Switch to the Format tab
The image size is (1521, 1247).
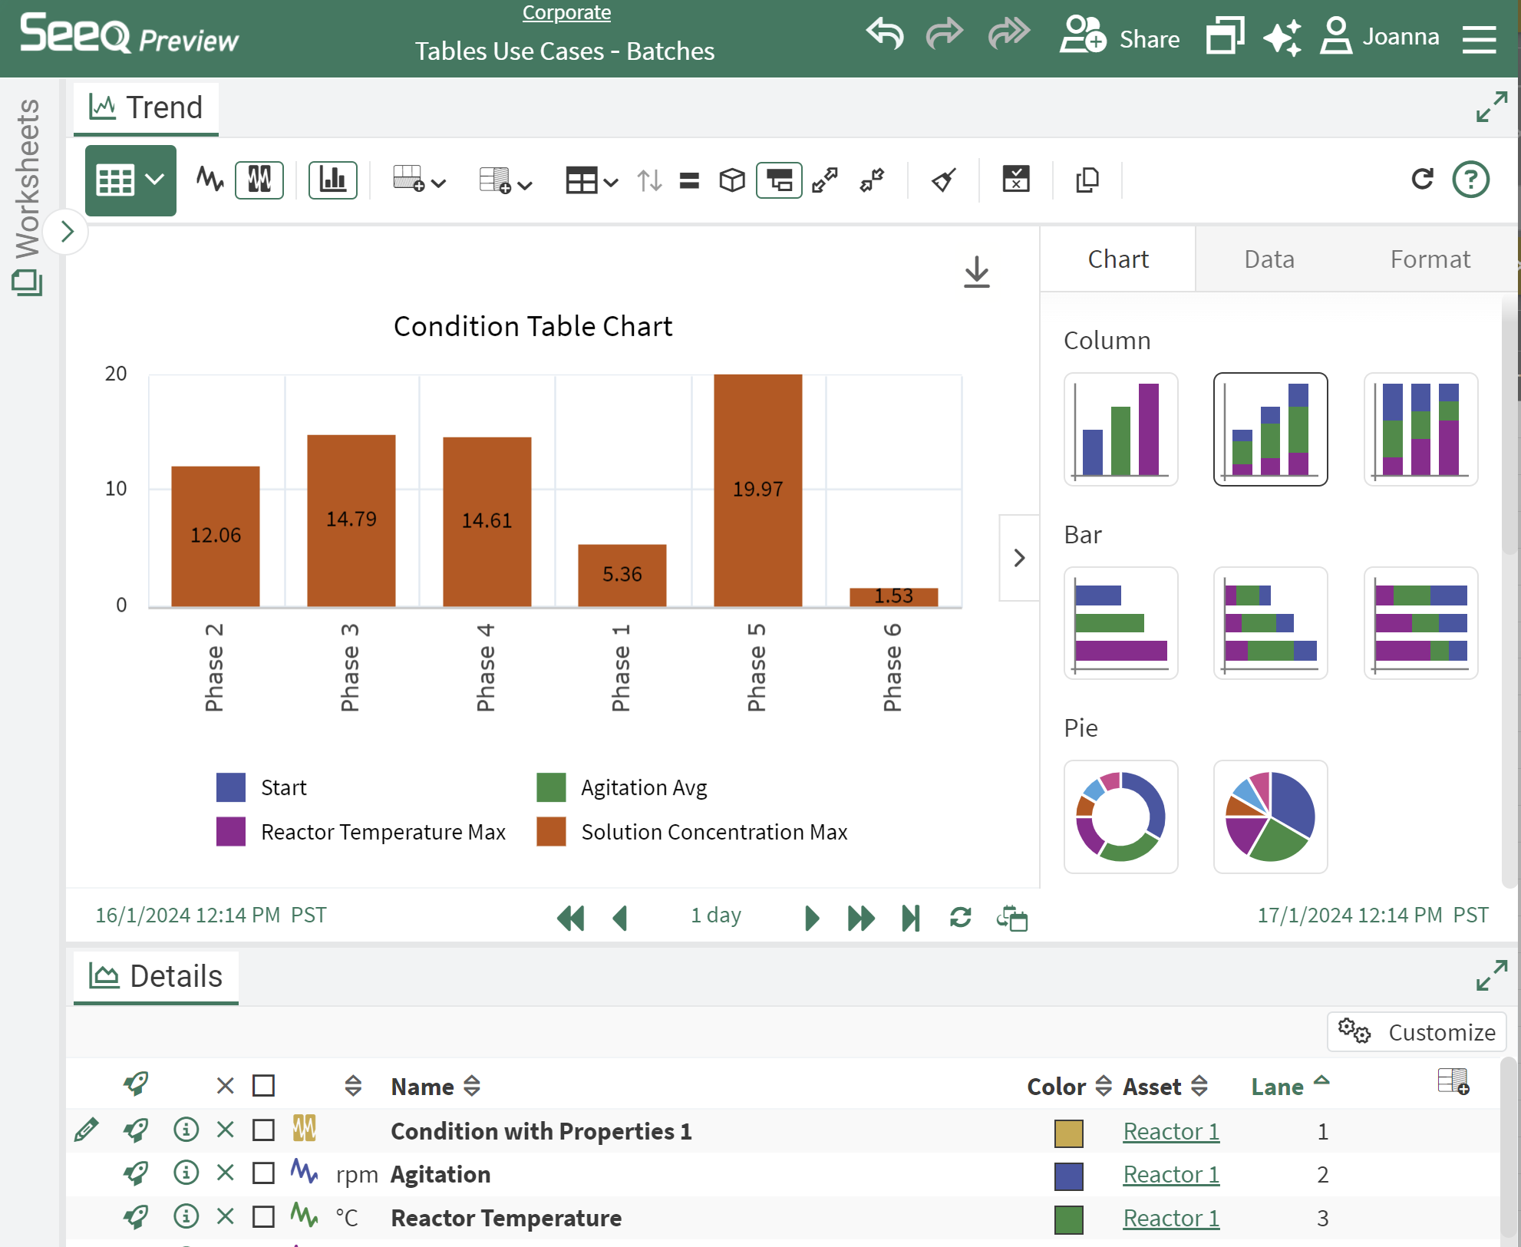(x=1430, y=259)
